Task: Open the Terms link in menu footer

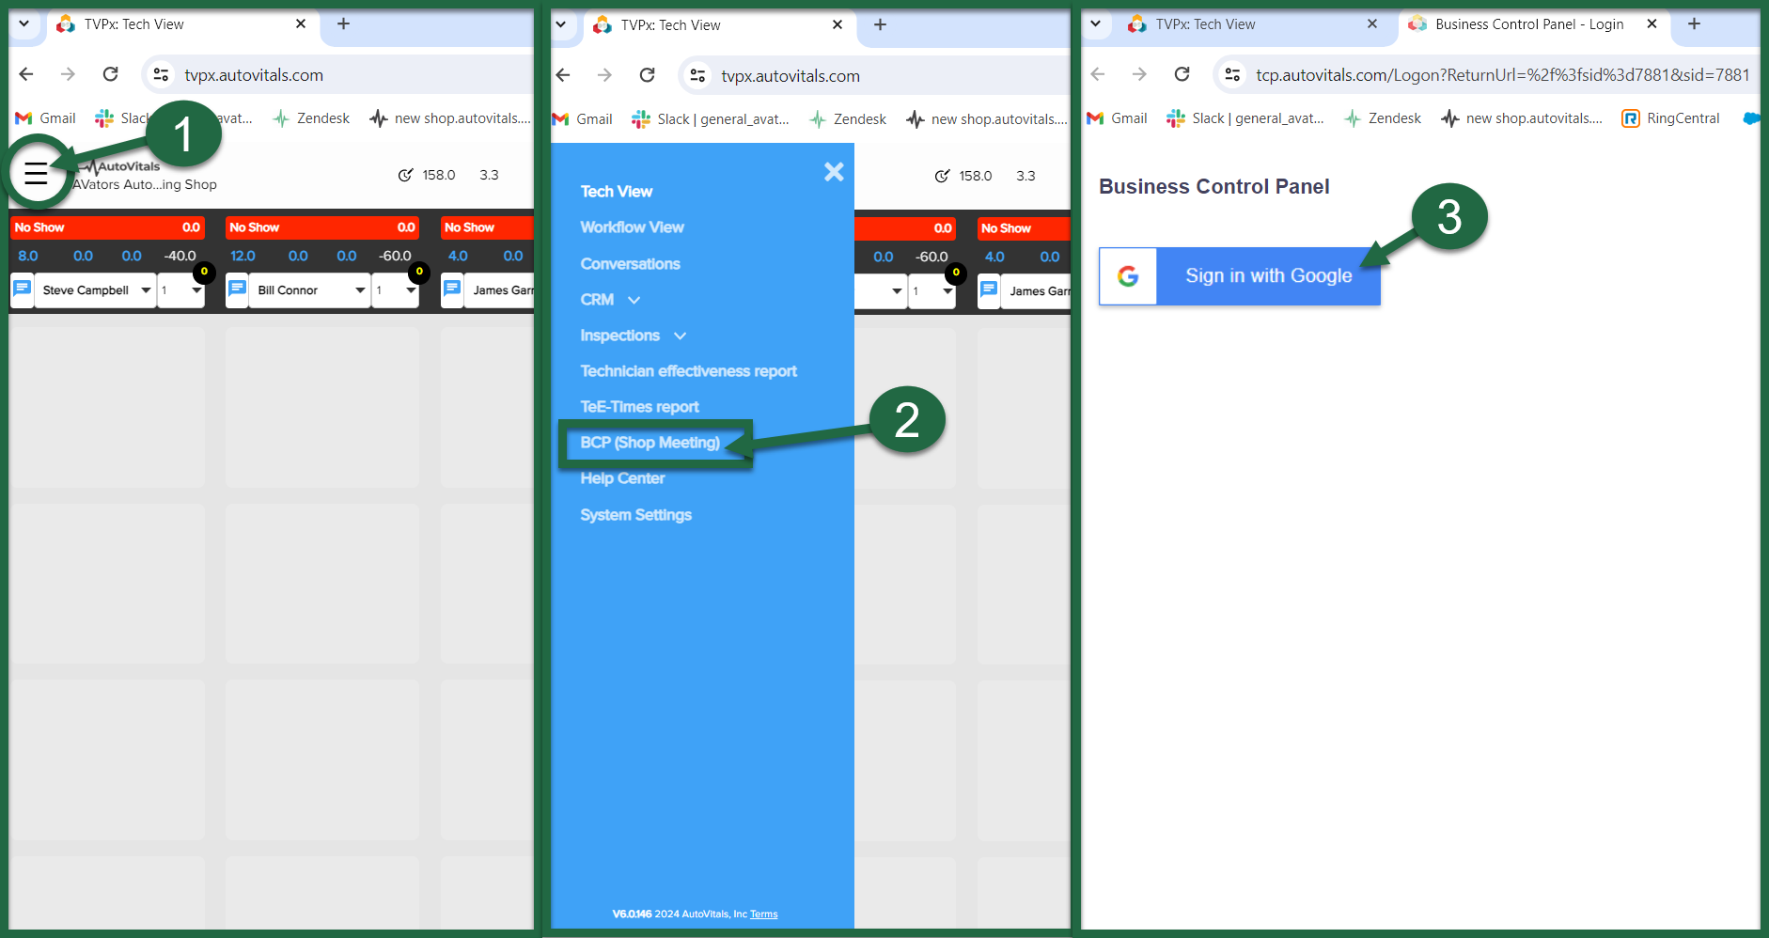Action: (x=763, y=915)
